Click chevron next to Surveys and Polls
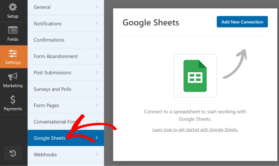Image resolution: width=279 pixels, height=166 pixels. pyautogui.click(x=97, y=88)
